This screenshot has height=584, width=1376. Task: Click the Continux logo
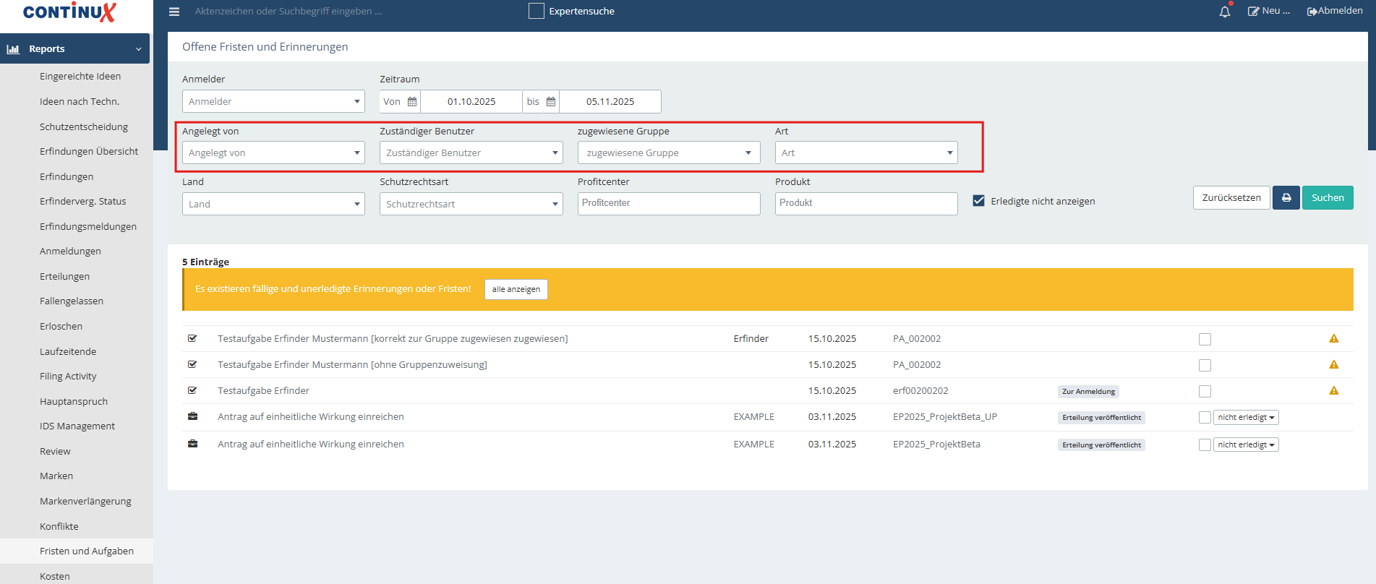69,12
